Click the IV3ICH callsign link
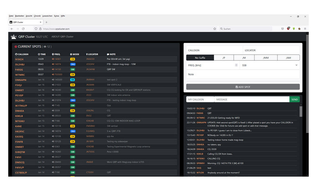The width and height of the screenshot is (317, 191). pos(19,59)
